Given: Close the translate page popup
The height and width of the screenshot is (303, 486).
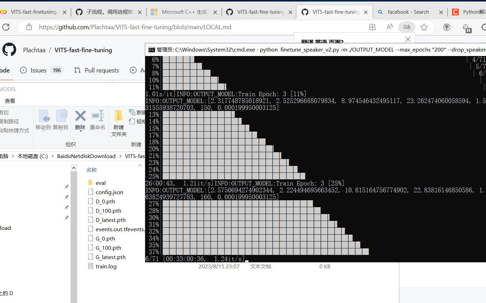Looking at the screenshot, I should click(x=408, y=39).
